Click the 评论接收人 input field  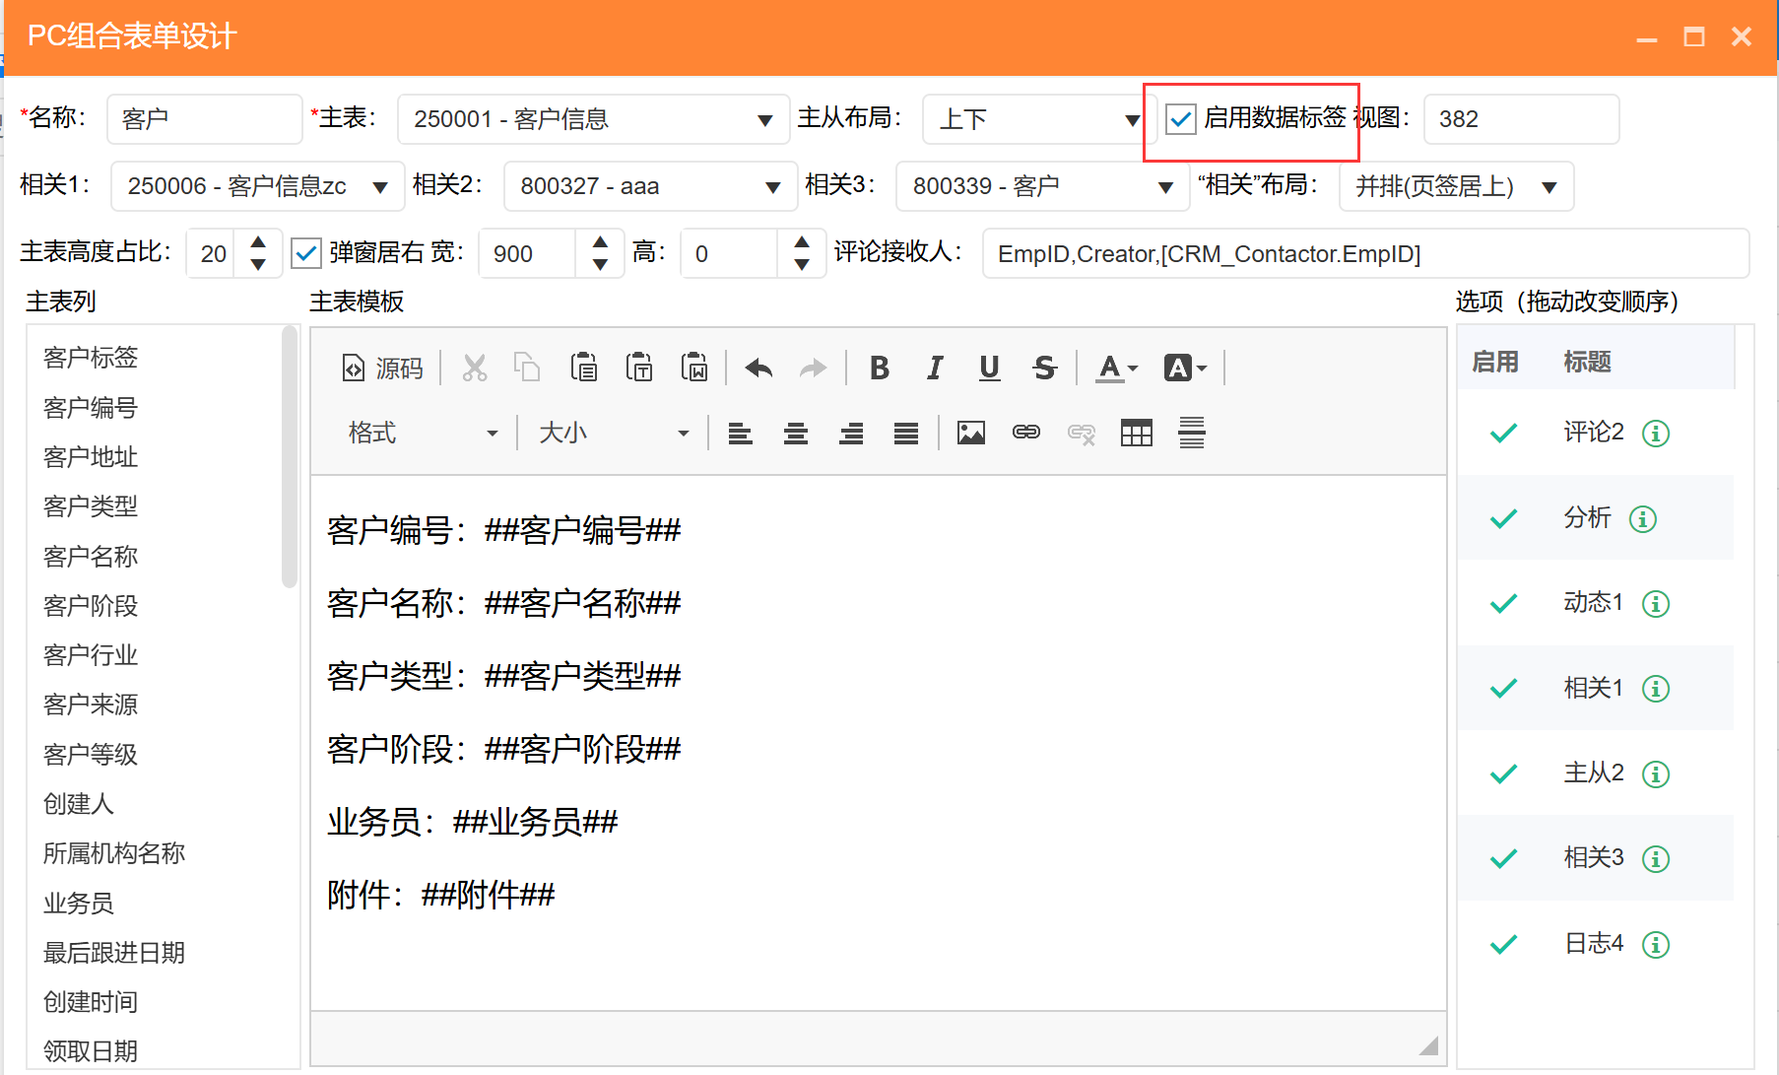[x=1364, y=254]
